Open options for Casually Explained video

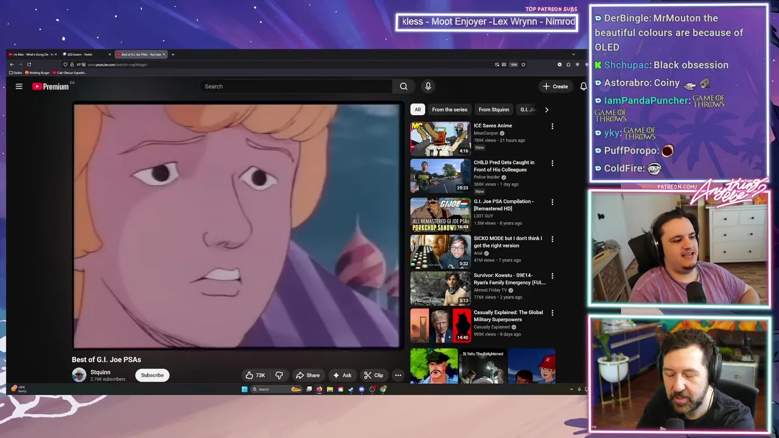(x=552, y=313)
